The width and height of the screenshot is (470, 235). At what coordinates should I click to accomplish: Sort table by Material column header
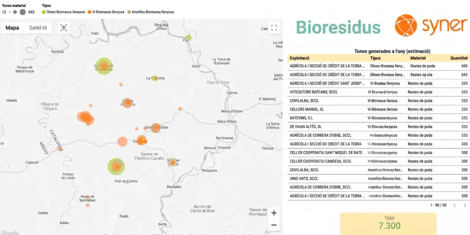[x=418, y=58]
